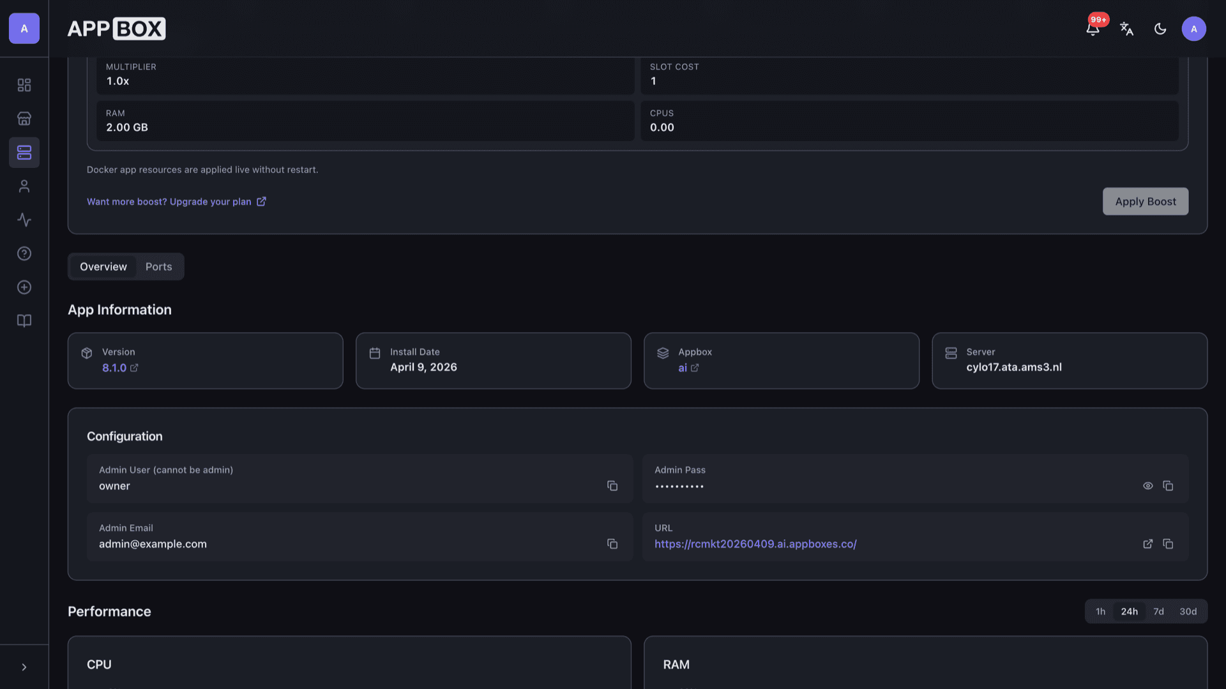Viewport: 1226px width, 689px height.
Task: Select the 7d performance range
Action: point(1158,612)
